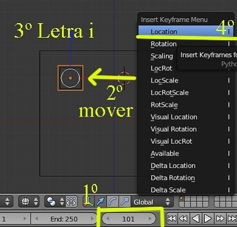The image size is (237, 227).
Task: Choose Visual Rotation keyframe option
Action: click(x=186, y=129)
